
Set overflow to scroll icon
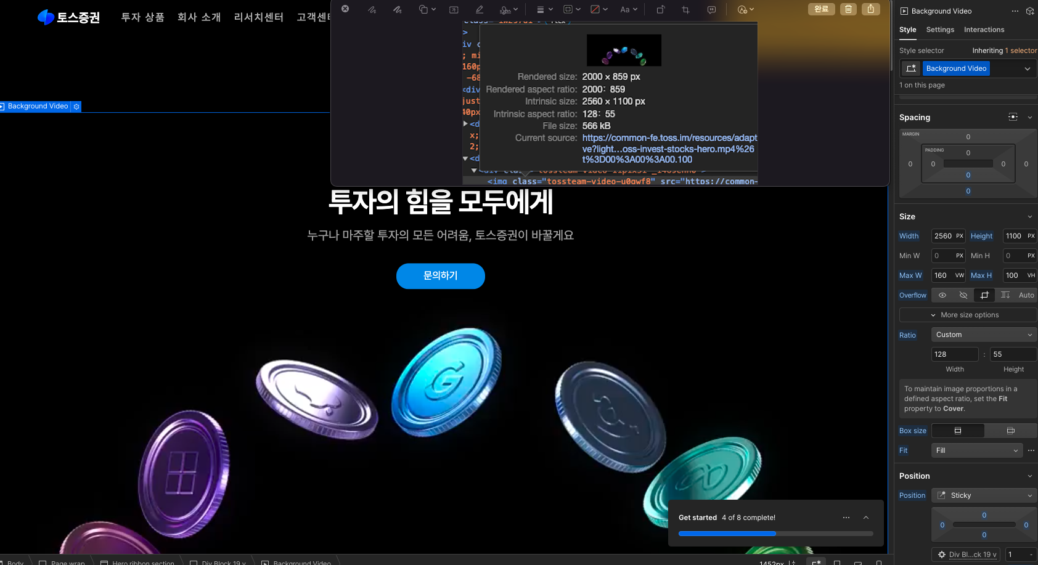click(x=1005, y=295)
